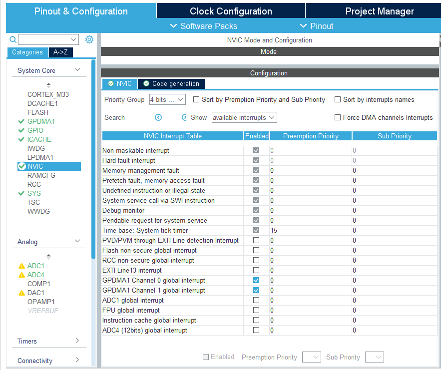Click the green checkmark beside GPDMA1
The image size is (441, 370).
21,121
